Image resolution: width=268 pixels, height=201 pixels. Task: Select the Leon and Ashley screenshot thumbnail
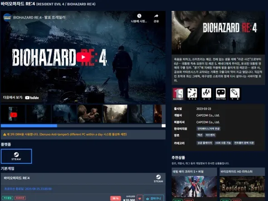[90, 114]
